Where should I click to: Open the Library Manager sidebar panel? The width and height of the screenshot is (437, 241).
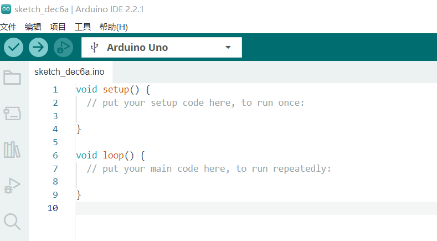point(12,150)
